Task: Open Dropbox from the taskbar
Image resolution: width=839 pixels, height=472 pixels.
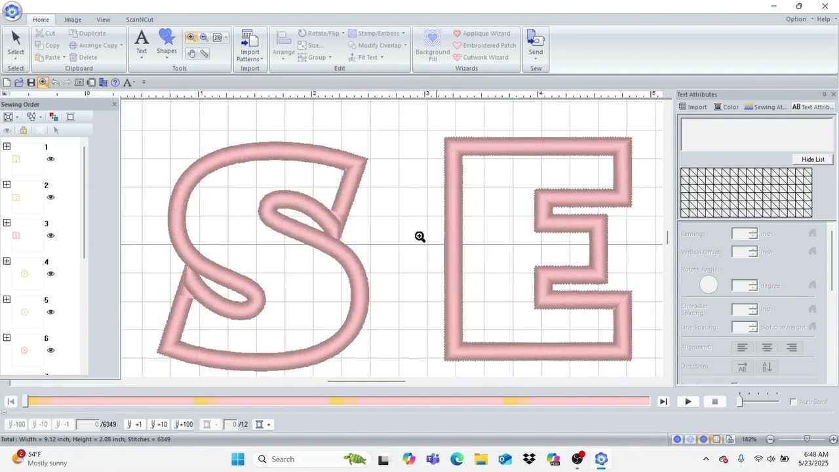Action: click(x=528, y=459)
